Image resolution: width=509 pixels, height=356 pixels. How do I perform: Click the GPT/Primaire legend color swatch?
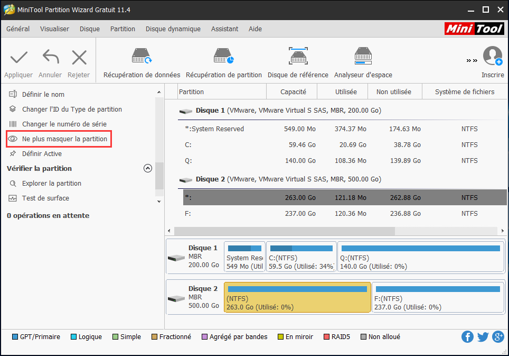15,336
